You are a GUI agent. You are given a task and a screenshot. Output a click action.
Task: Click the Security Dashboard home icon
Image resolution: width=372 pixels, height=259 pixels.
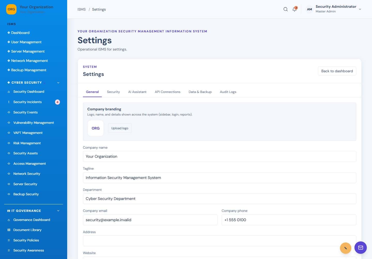click(x=9, y=92)
